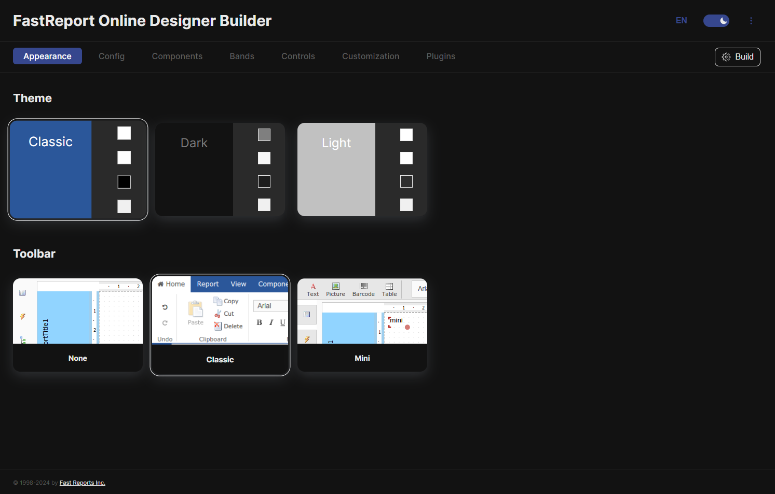Select the None toolbar option

pos(78,325)
